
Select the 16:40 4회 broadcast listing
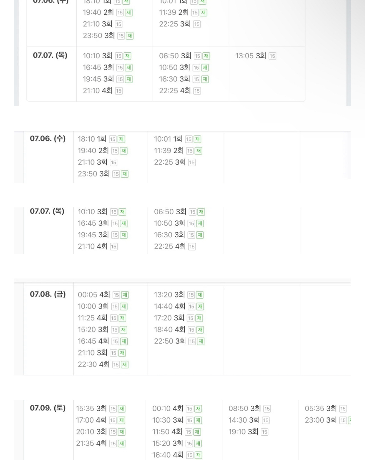[x=168, y=455]
